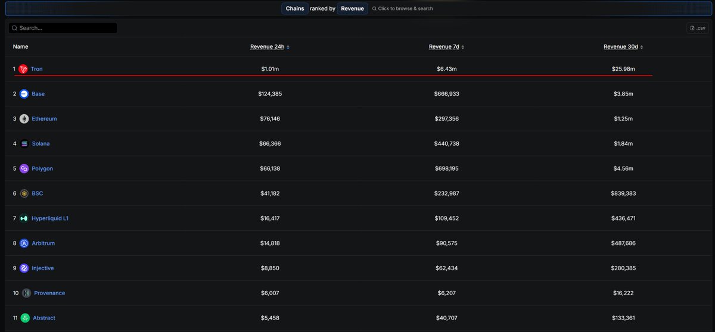Sort by Revenue 7d column
Image resolution: width=715 pixels, height=332 pixels.
click(x=446, y=47)
